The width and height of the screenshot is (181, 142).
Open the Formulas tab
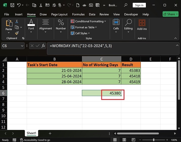(x=78, y=14)
